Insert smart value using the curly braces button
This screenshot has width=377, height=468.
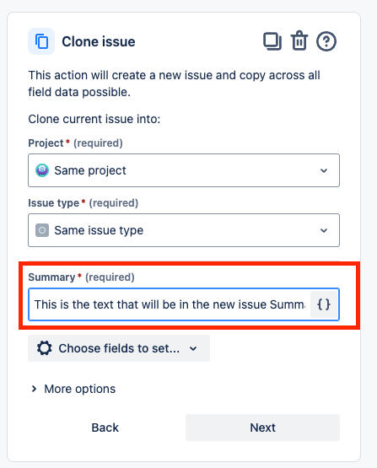tap(324, 304)
